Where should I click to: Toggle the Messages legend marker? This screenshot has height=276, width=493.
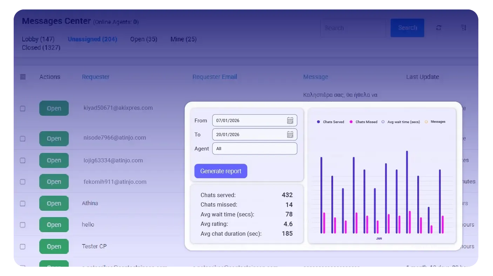click(x=426, y=122)
